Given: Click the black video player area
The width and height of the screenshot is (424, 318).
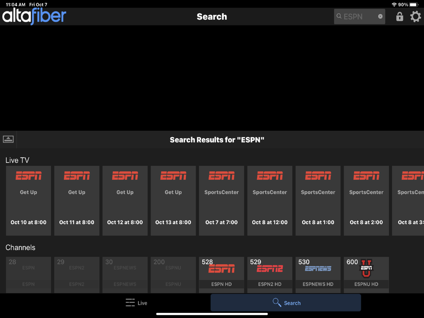Looking at the screenshot, I should click(x=212, y=78).
